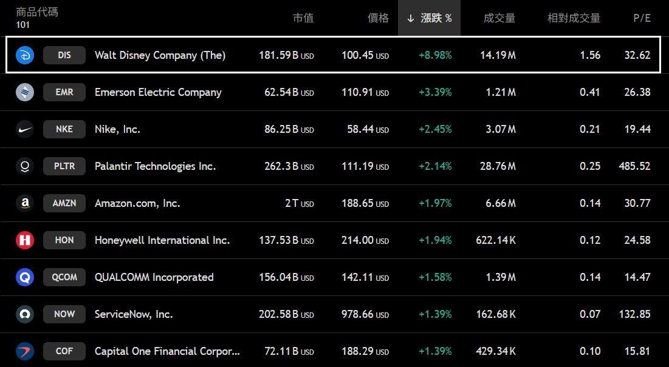Sort by the 相對成交量 column header
Image resolution: width=669 pixels, height=367 pixels.
pos(574,18)
